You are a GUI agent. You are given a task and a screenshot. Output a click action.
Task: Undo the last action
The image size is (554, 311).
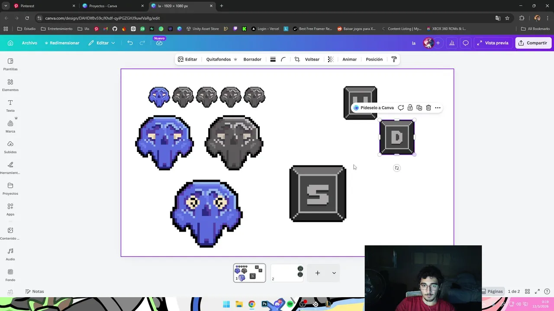tap(130, 43)
